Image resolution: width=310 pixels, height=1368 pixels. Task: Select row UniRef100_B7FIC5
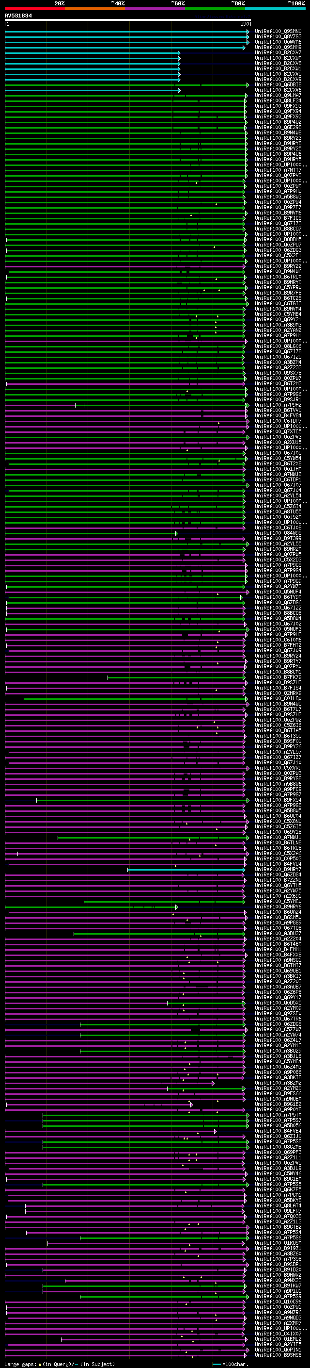(278, 218)
